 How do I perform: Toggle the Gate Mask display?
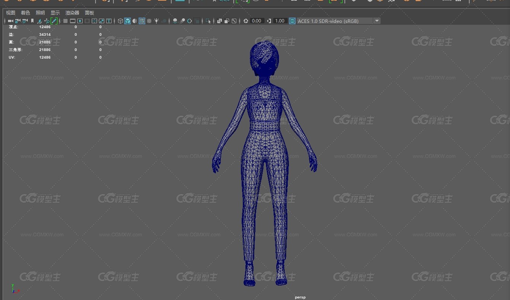(x=87, y=21)
